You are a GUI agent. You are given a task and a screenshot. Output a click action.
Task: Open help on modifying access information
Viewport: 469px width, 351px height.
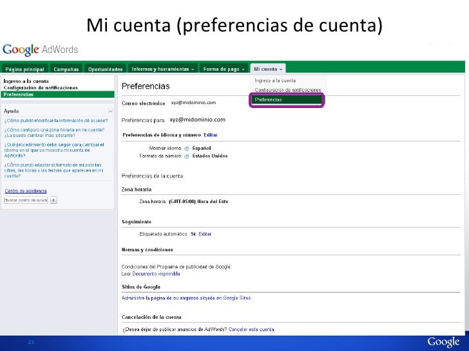pos(56,121)
